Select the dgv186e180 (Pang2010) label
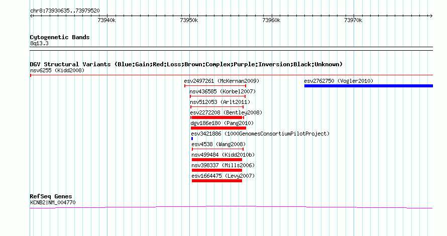The width and height of the screenshot is (447, 236). pyautogui.click(x=222, y=123)
